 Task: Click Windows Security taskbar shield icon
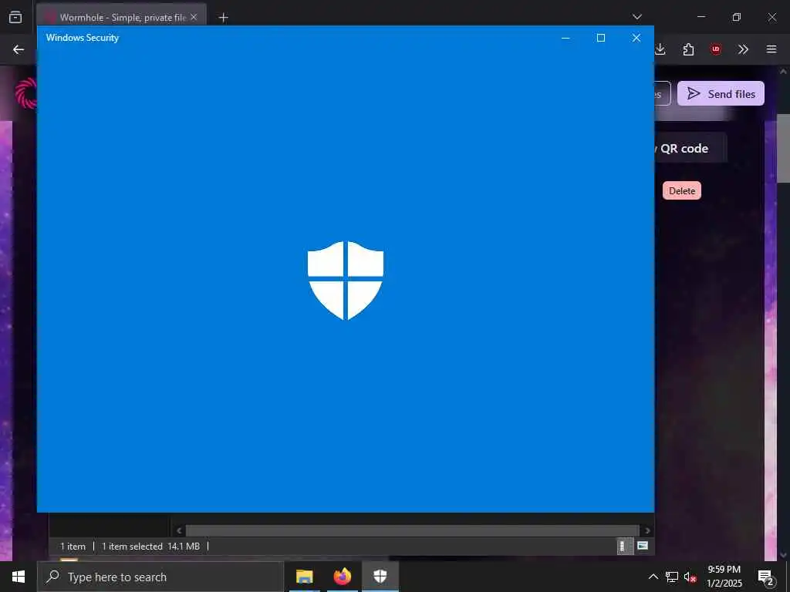pos(380,577)
